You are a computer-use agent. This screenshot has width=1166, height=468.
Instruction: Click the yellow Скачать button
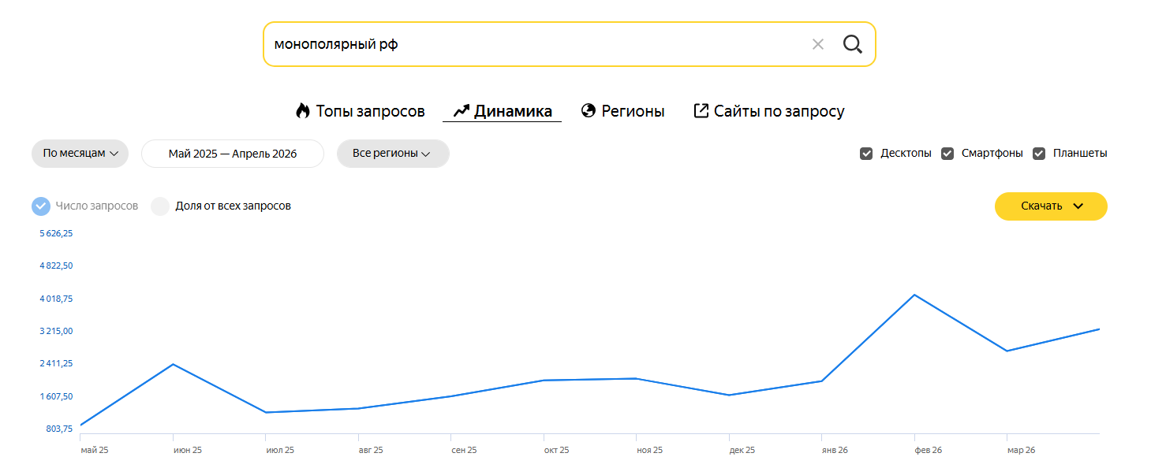click(x=1051, y=206)
